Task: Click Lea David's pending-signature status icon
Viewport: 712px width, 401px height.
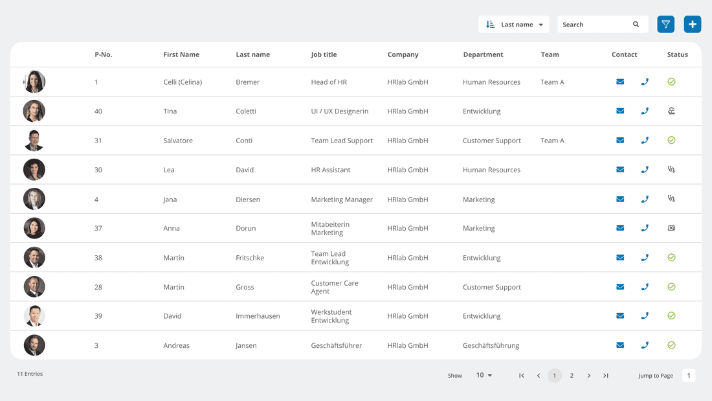Action: [x=671, y=169]
